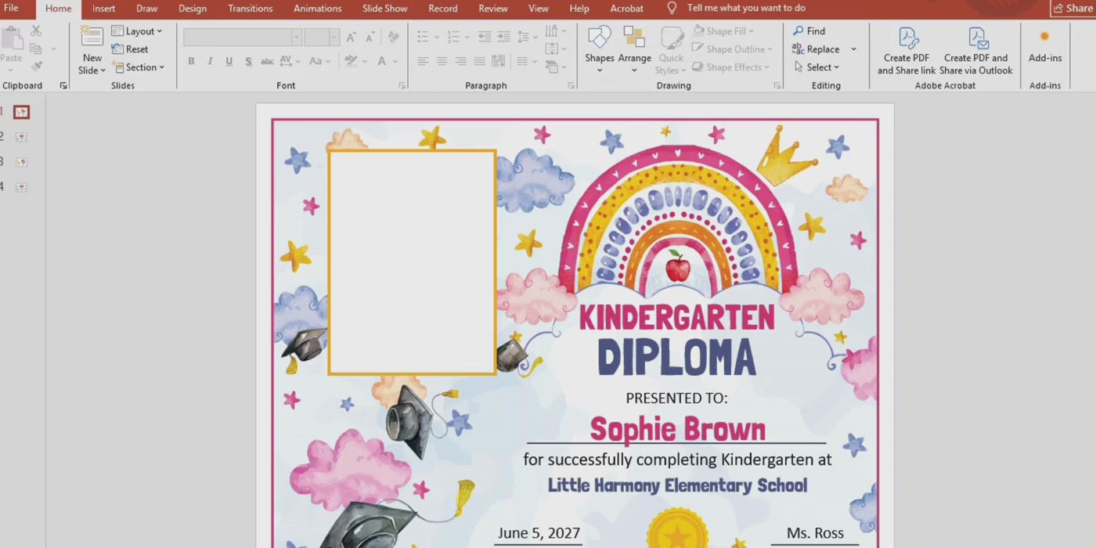Click Create PDF and Share link
The height and width of the screenshot is (548, 1096).
(907, 39)
